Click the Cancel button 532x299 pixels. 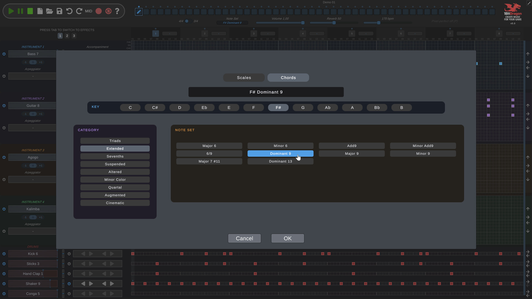point(244,238)
